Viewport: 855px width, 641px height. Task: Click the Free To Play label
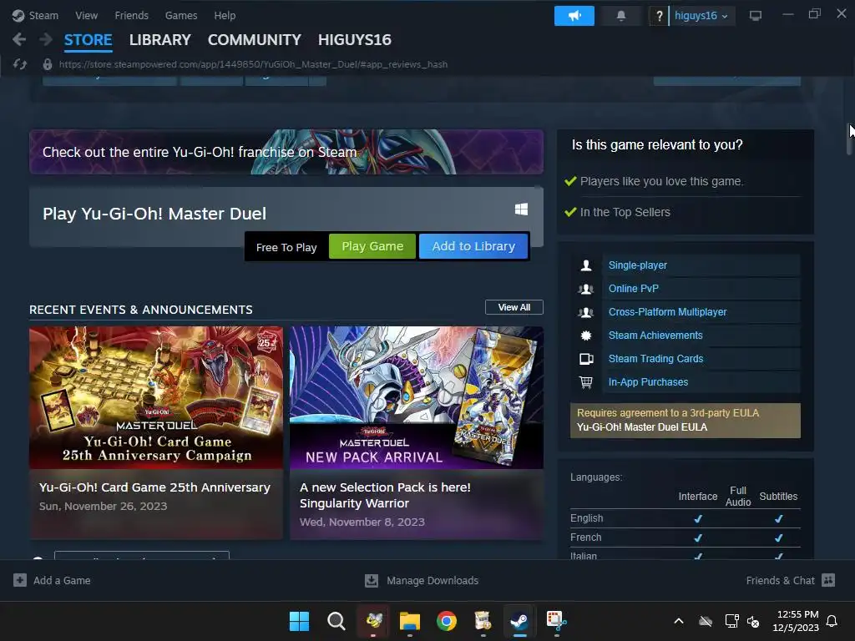(286, 247)
